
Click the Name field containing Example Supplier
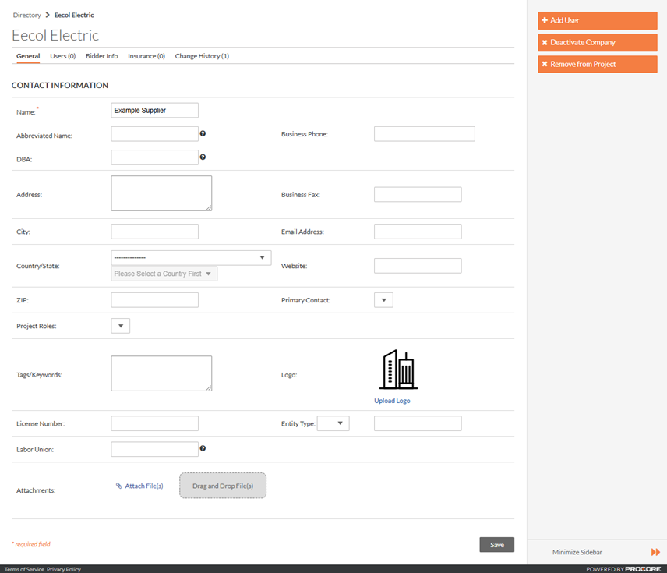(154, 110)
